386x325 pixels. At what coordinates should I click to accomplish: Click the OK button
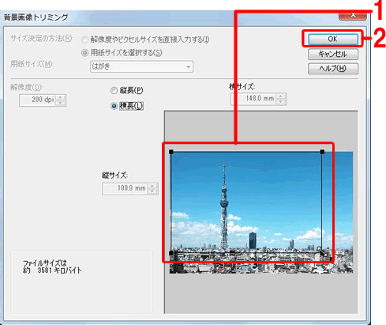click(x=333, y=39)
